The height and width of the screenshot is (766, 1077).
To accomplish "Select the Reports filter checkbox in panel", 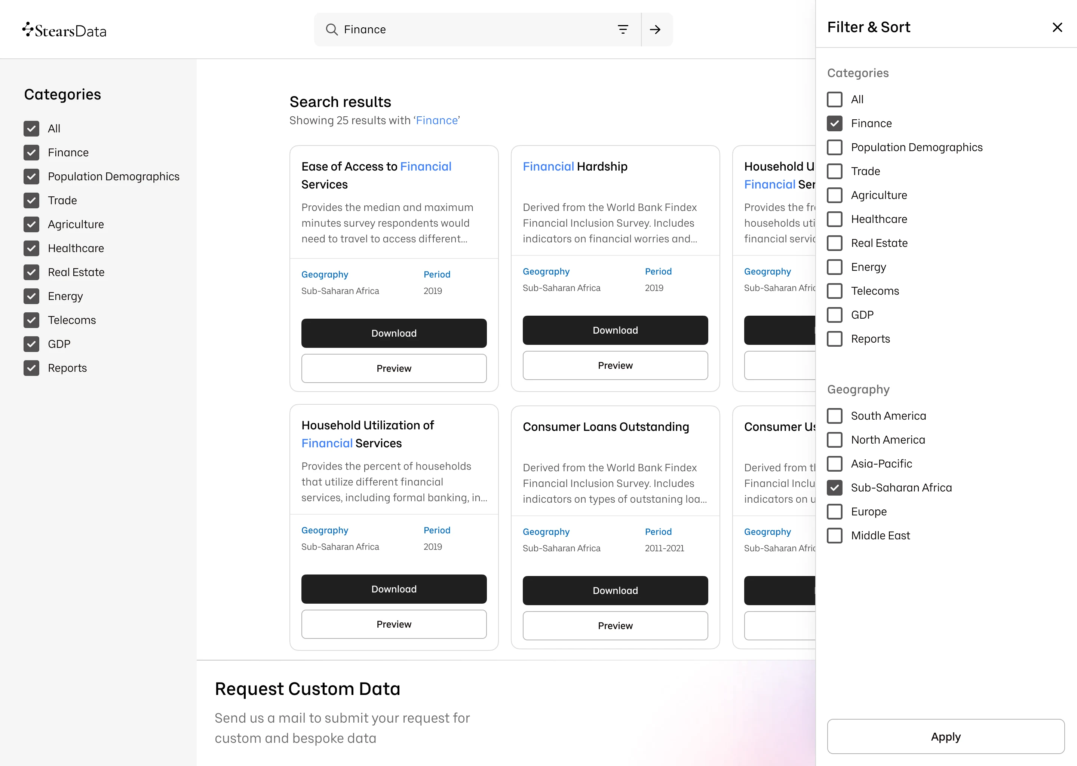I will coord(834,339).
